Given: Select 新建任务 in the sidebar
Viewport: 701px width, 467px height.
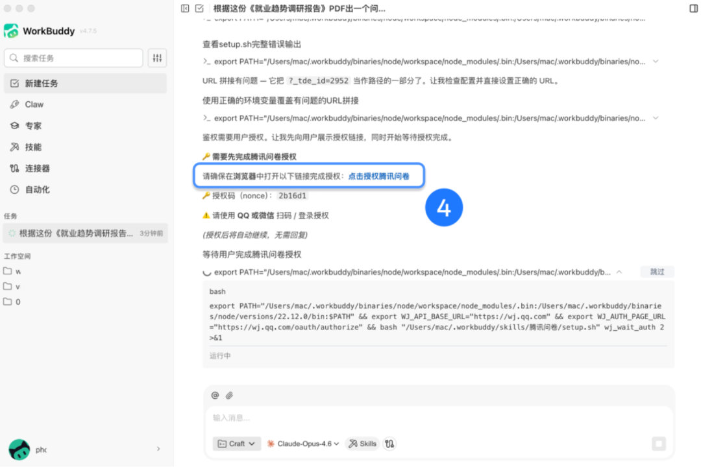Looking at the screenshot, I should (x=85, y=84).
